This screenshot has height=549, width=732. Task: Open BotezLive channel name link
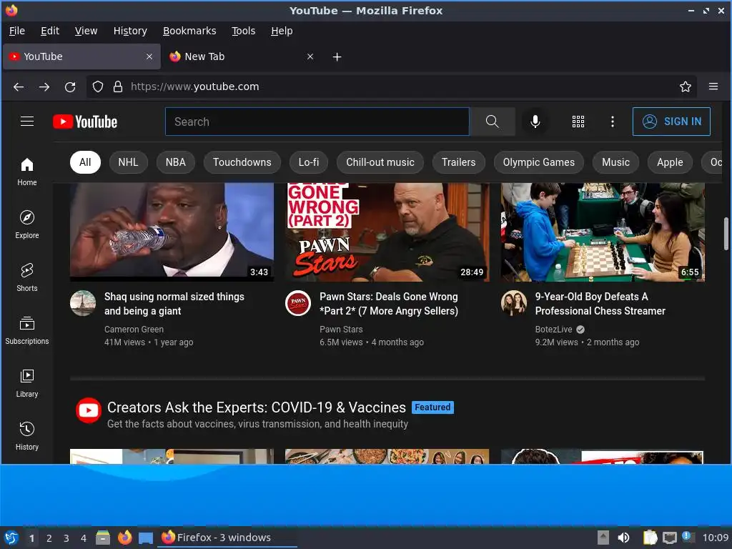553,330
